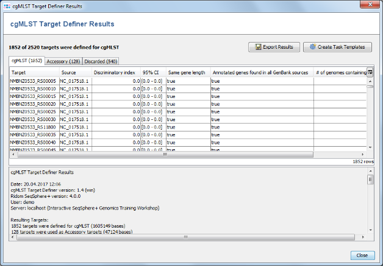Click the table's vertical scrollbar down arrow
Screen dimensions: 383x266
tap(370, 147)
